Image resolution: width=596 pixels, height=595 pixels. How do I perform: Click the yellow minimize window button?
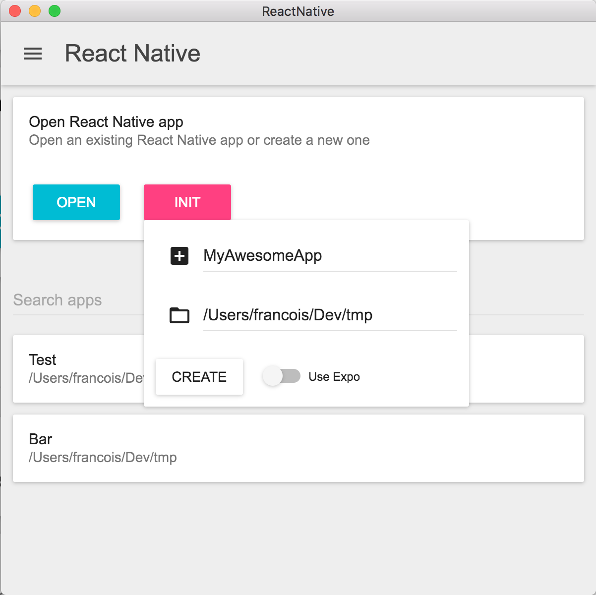[35, 11]
